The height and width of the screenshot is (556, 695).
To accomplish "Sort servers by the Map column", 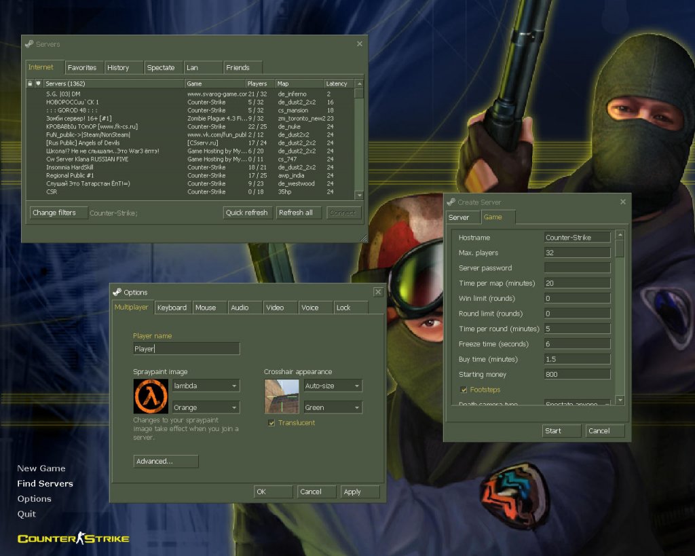I will [x=299, y=84].
